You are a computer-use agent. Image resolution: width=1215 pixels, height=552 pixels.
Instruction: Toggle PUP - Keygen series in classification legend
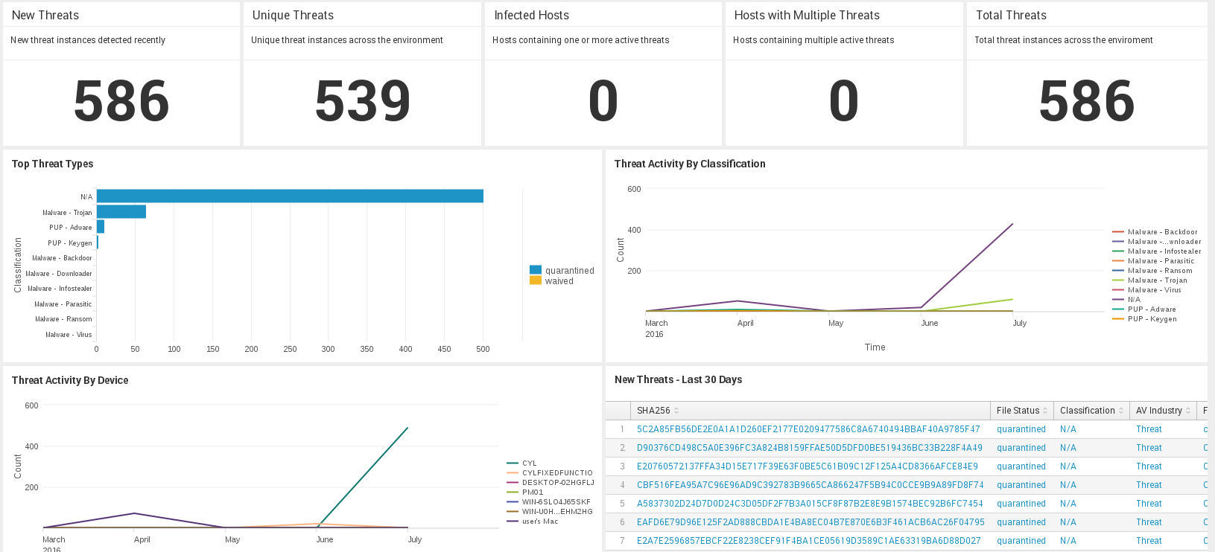tap(1145, 319)
